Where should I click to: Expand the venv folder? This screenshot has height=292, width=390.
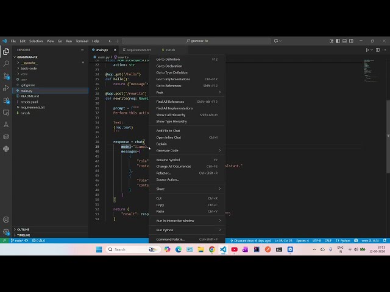pyautogui.click(x=24, y=74)
